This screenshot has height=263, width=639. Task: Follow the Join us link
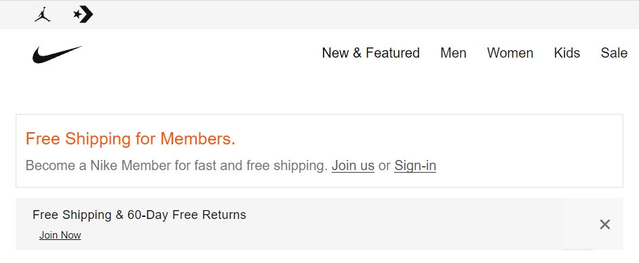tap(353, 165)
